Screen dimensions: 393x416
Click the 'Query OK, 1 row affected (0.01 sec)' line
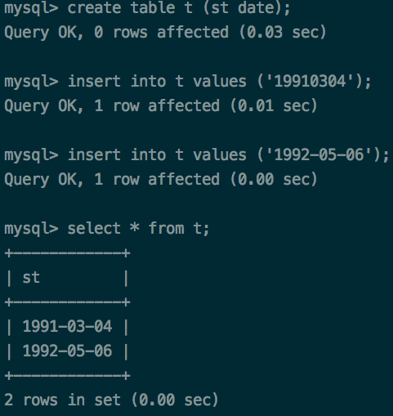(x=161, y=106)
